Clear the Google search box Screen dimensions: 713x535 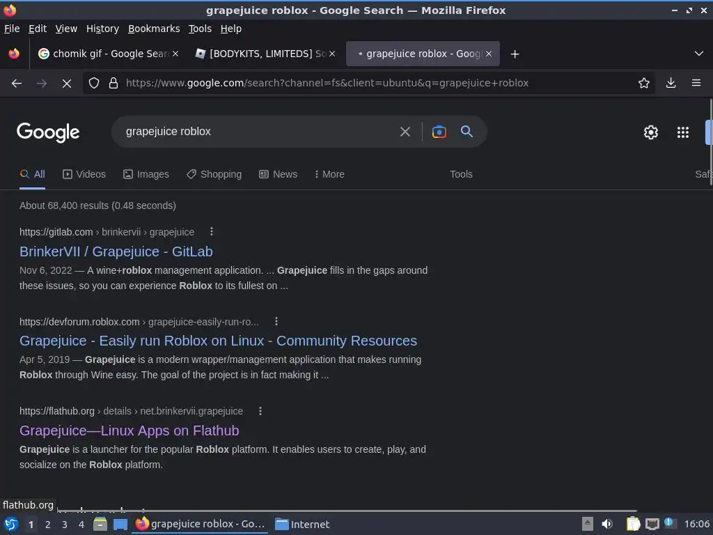(405, 132)
